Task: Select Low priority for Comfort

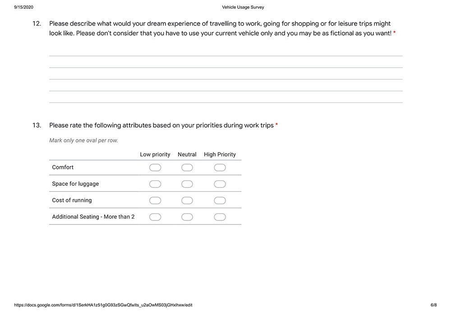Action: pos(155,168)
